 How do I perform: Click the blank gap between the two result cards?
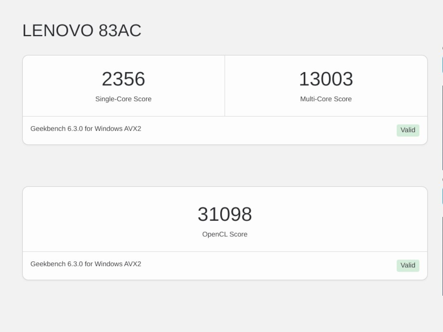click(x=225, y=166)
